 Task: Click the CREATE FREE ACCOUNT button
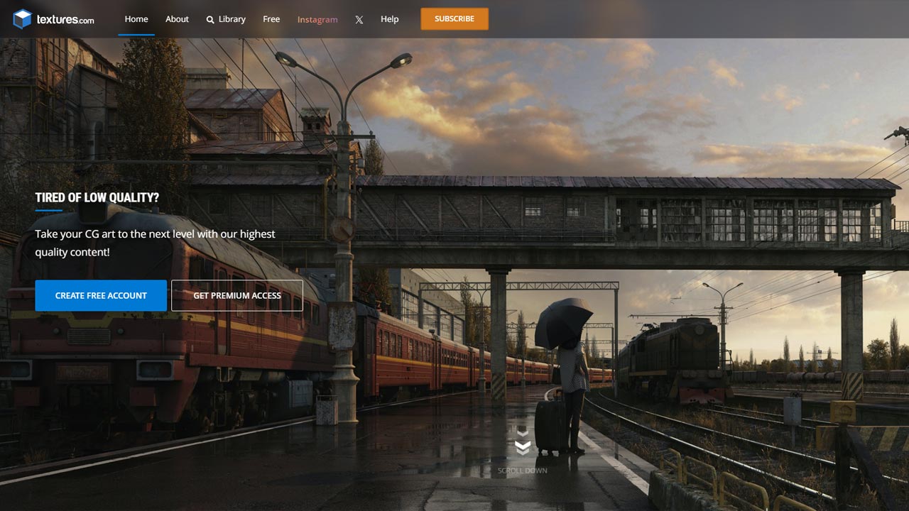pos(101,295)
